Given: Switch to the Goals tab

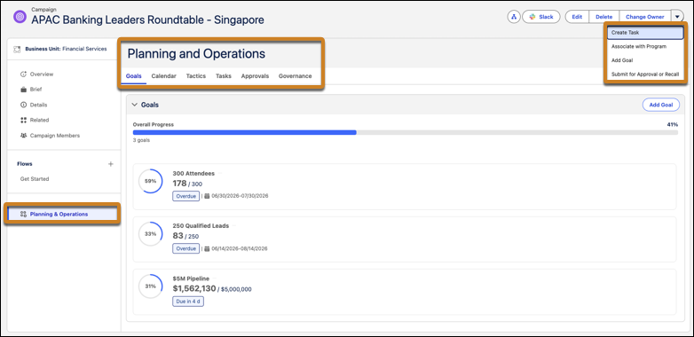Looking at the screenshot, I should tap(134, 76).
